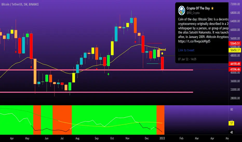Screen dimensions: 242x142
Task: Click the Jun label on time axis
Action: pyautogui.click(x=46, y=138)
